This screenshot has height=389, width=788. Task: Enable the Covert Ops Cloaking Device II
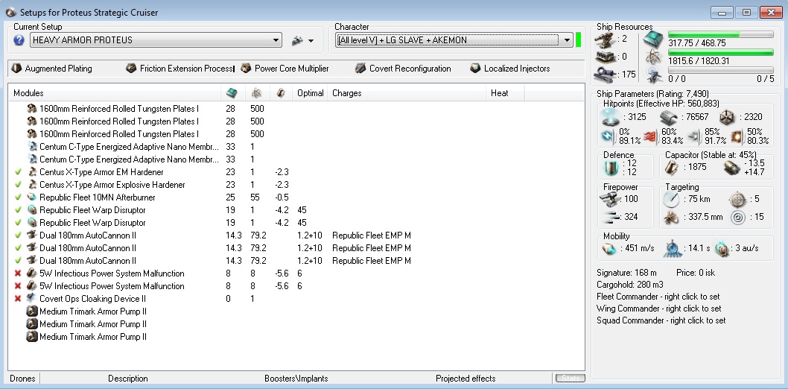pos(18,299)
